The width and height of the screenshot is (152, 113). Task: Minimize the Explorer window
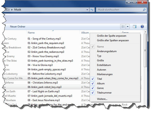click(x=129, y=2)
